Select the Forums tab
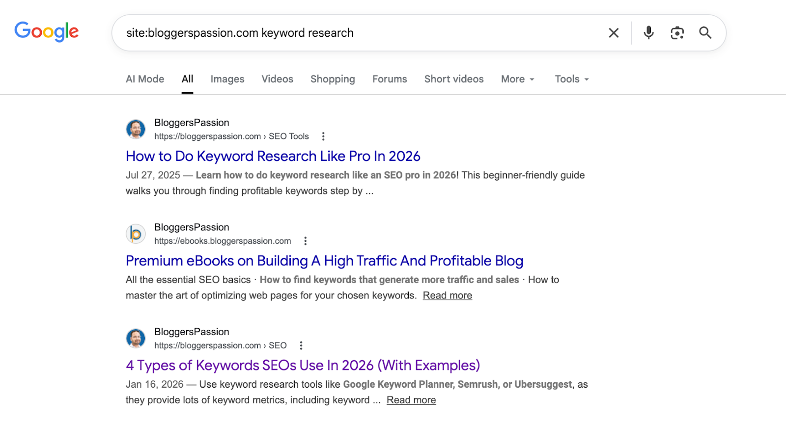Screen dimensions: 786x421 tap(390, 79)
